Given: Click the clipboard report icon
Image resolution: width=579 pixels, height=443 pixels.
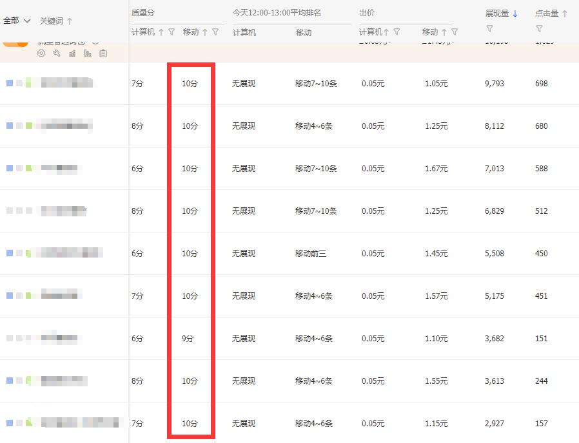Looking at the screenshot, I should tap(104, 53).
